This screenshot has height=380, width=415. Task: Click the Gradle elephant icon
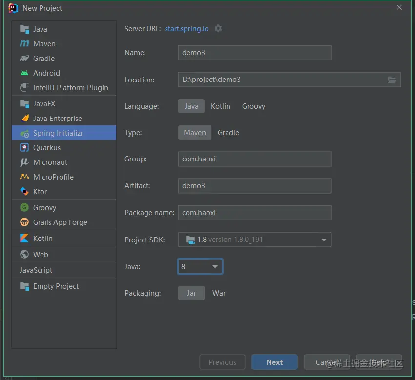point(24,58)
